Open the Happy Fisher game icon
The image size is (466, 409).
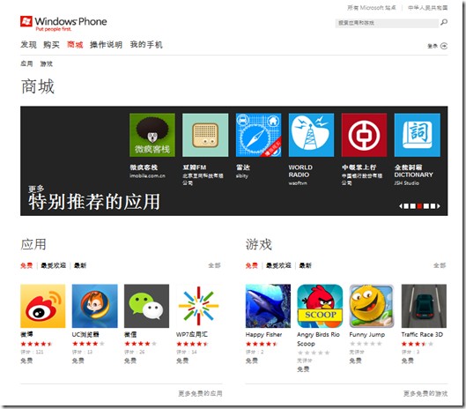(268, 306)
